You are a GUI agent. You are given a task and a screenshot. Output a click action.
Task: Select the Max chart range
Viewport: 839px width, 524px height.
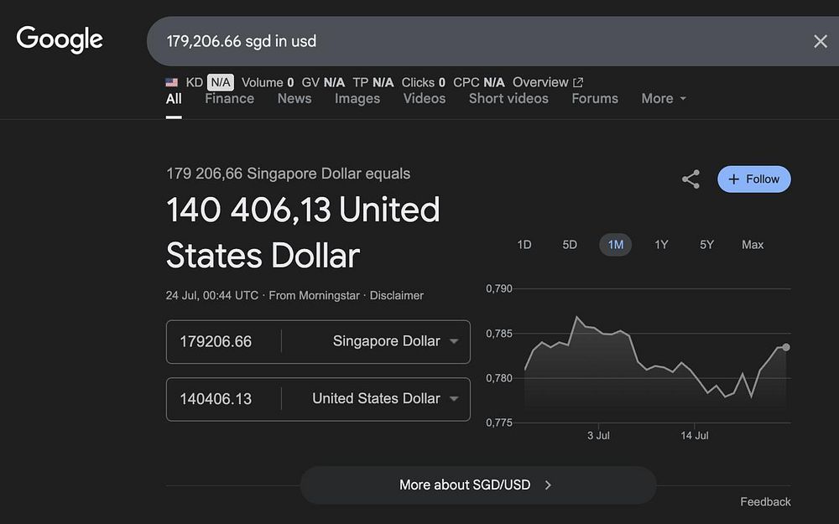coord(753,245)
